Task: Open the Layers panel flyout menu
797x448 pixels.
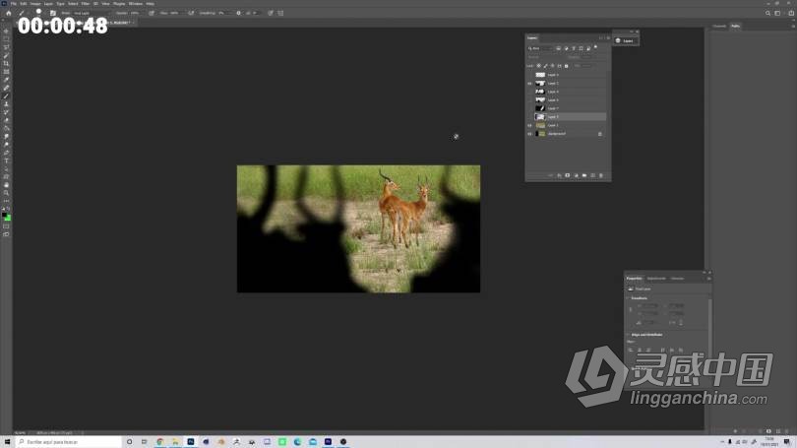Action: 608,37
